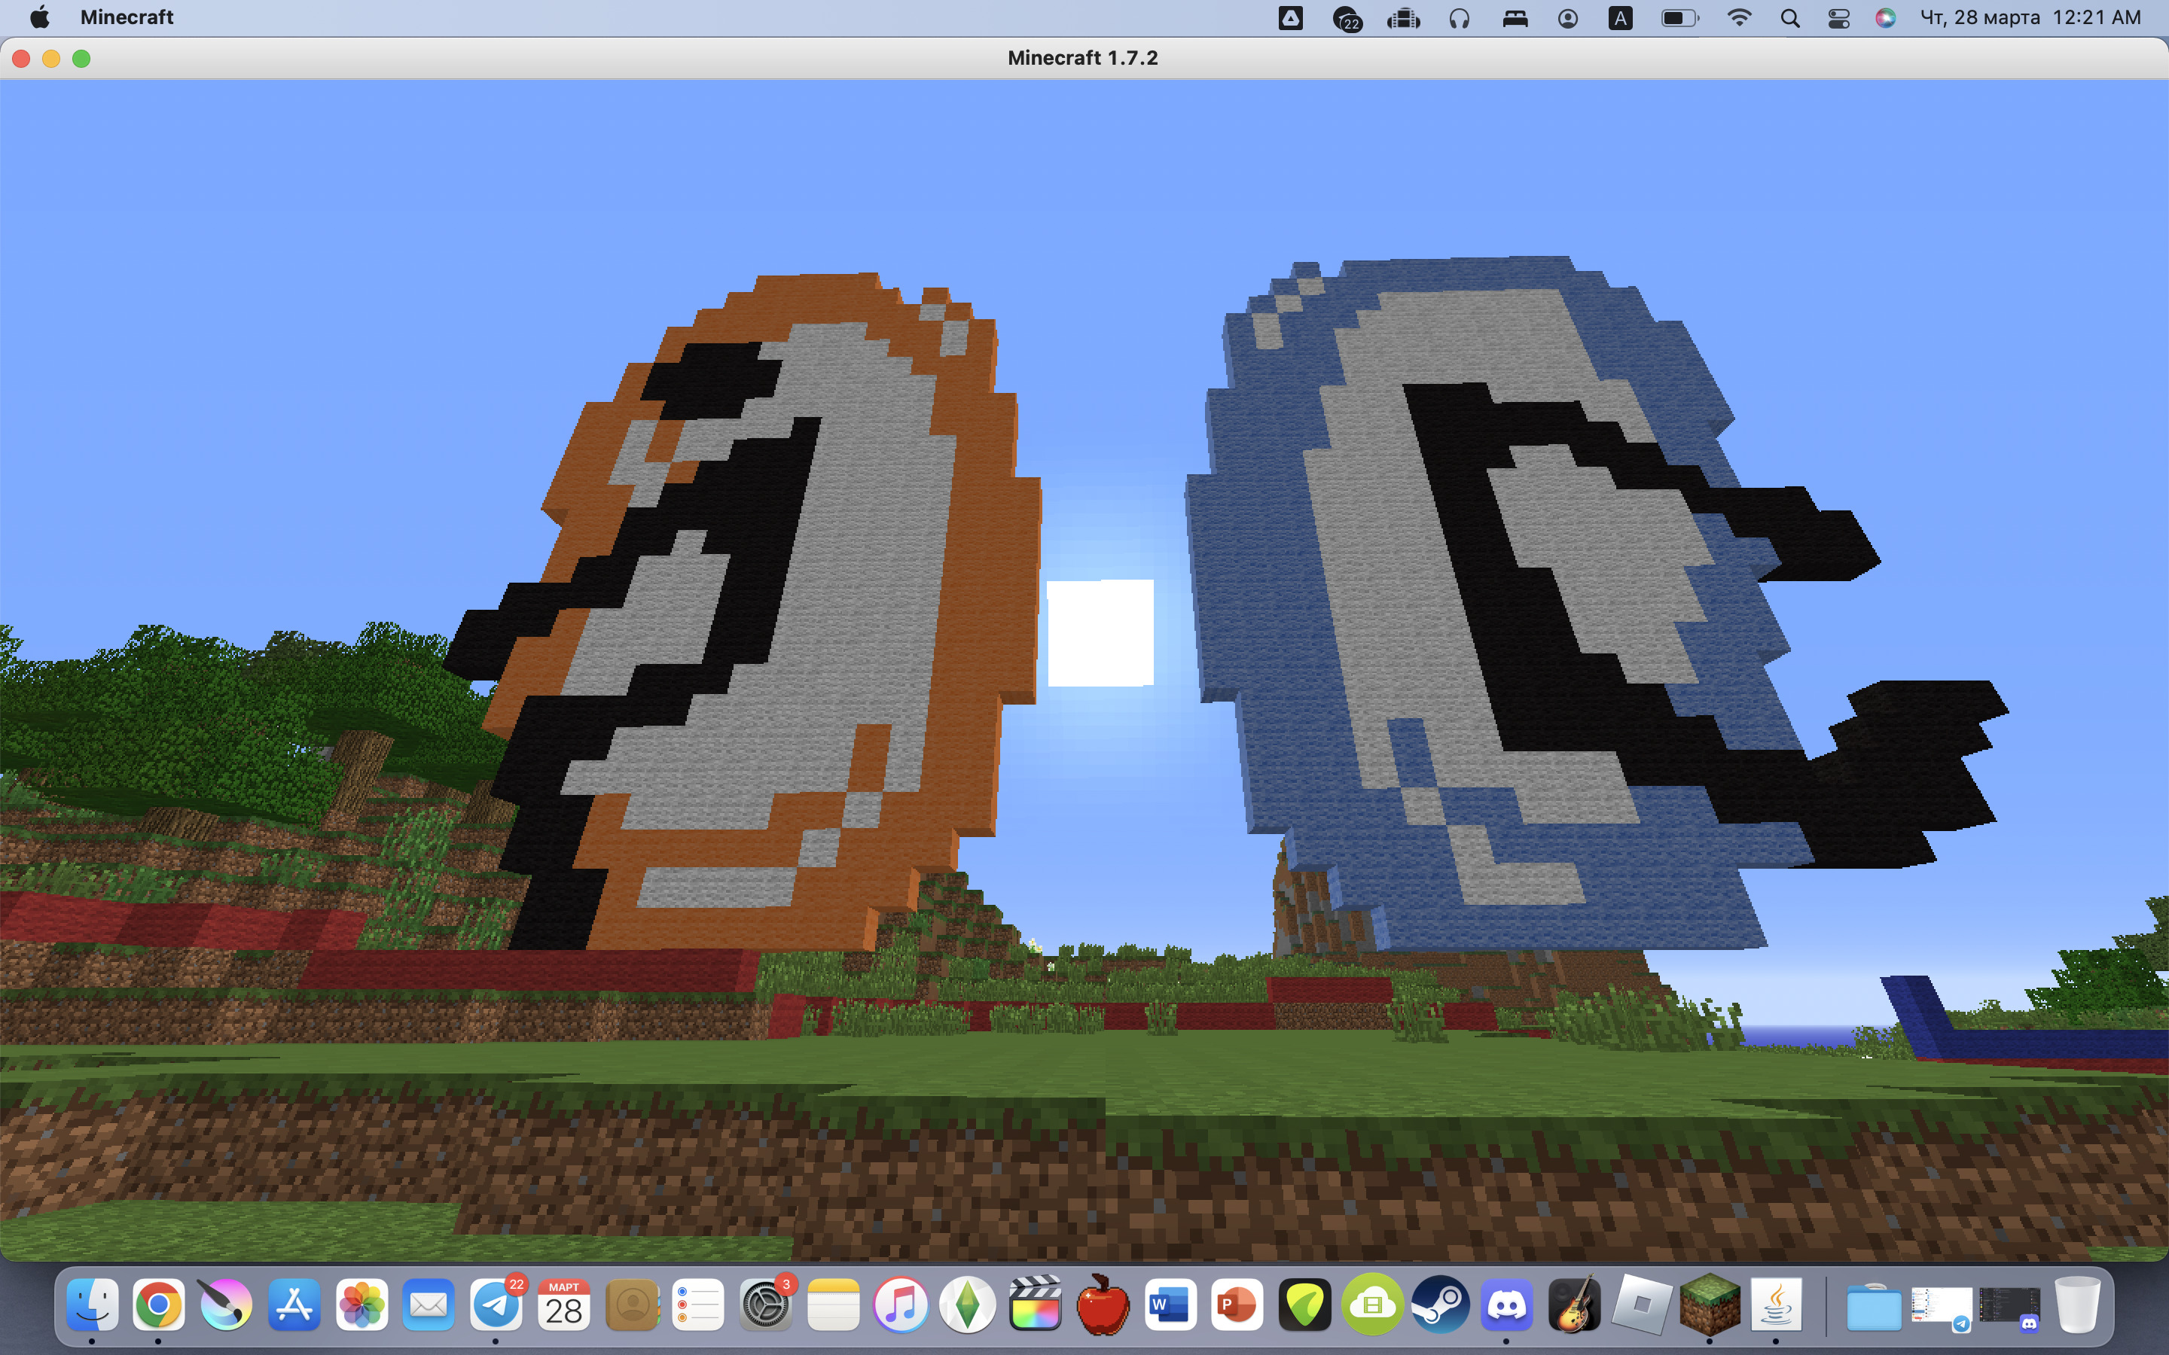
Task: Expand the input source 'A' menu
Action: point(1619,18)
